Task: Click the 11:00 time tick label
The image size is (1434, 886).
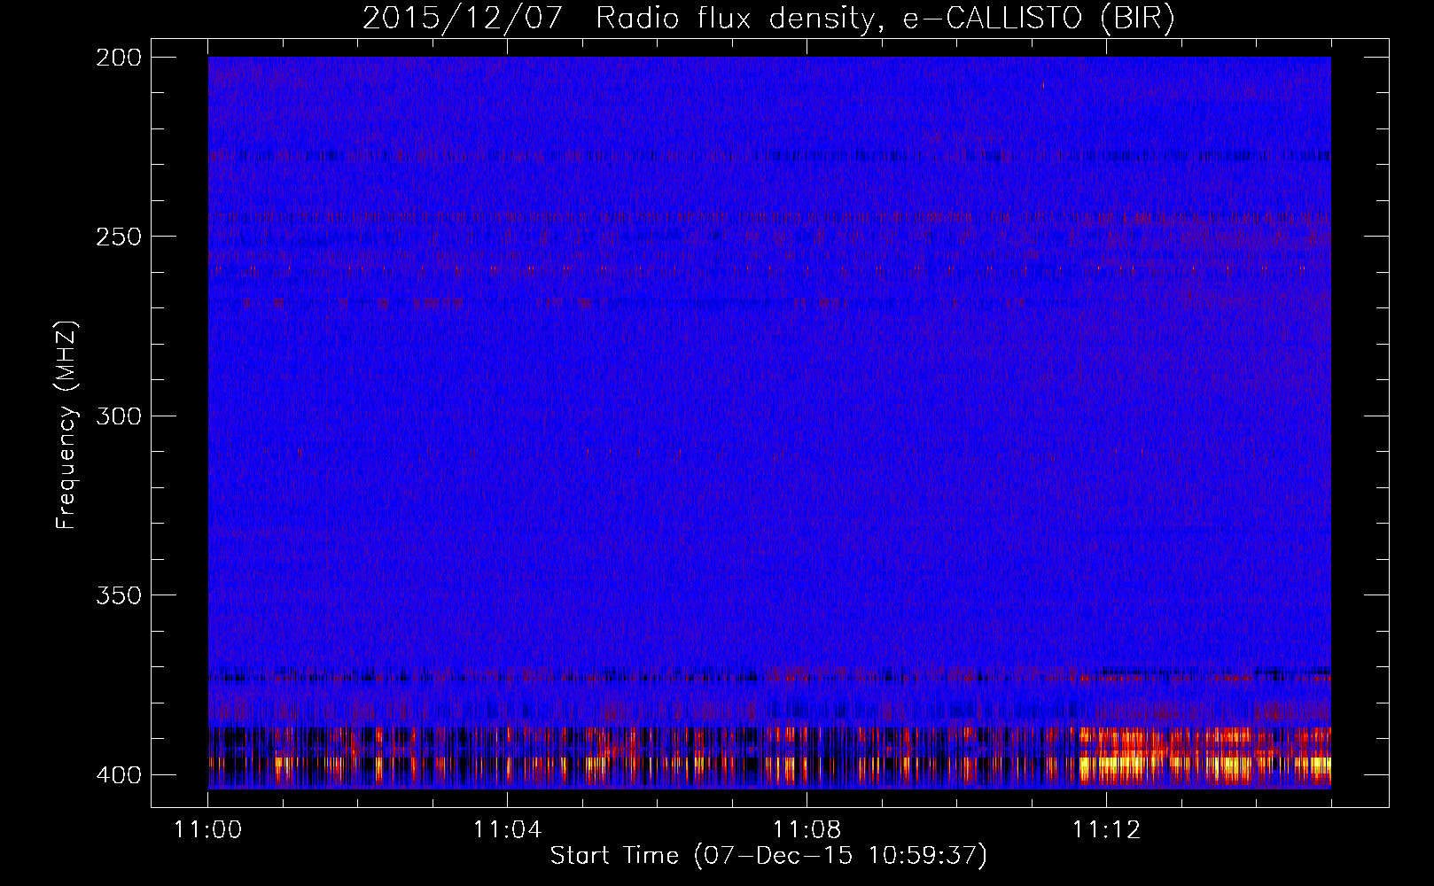Action: 208,830
